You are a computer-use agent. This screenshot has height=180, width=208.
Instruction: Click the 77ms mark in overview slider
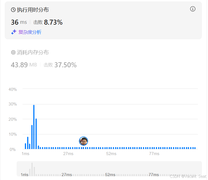pyautogui.click(x=154, y=175)
